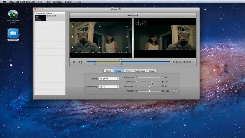The width and height of the screenshot is (245, 138).
Task: Select the trim end marker on timeline
Action: (121, 63)
